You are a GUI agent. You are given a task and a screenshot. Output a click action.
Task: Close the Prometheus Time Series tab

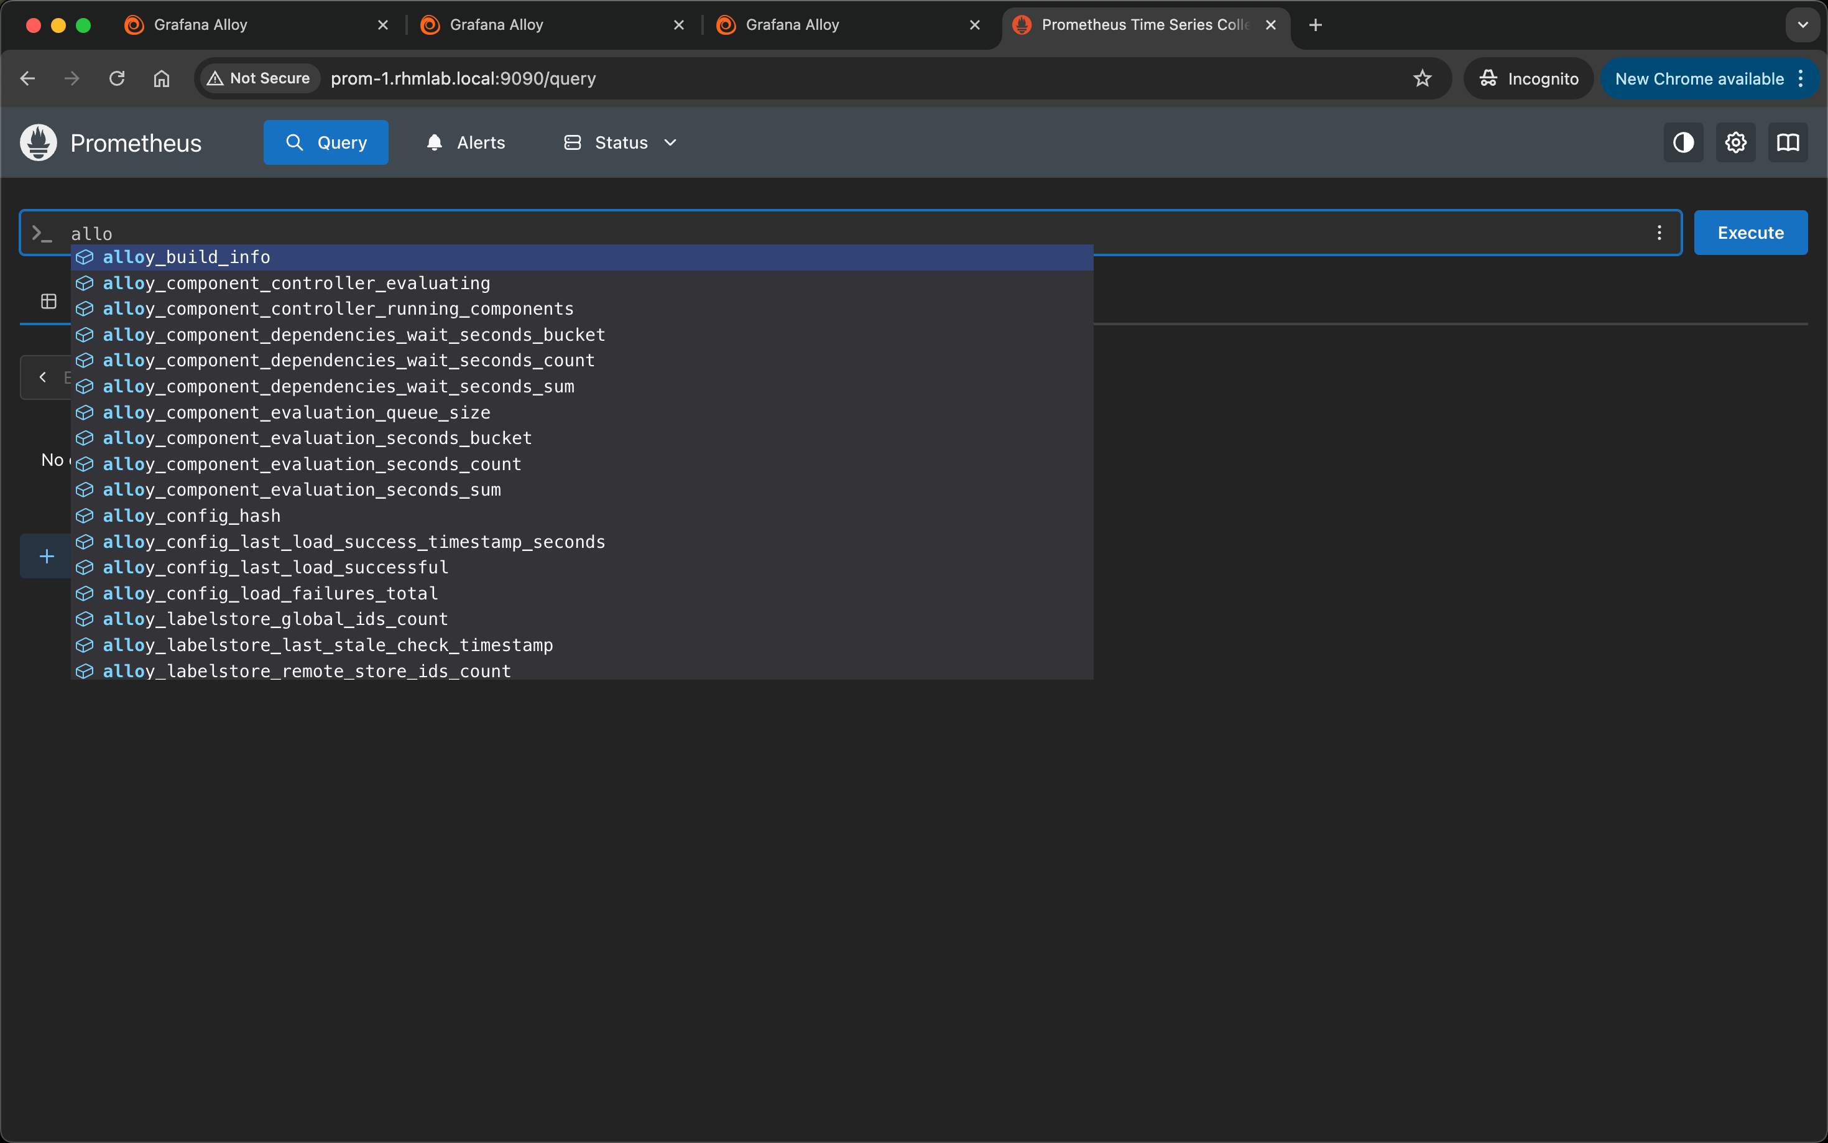click(x=1270, y=25)
